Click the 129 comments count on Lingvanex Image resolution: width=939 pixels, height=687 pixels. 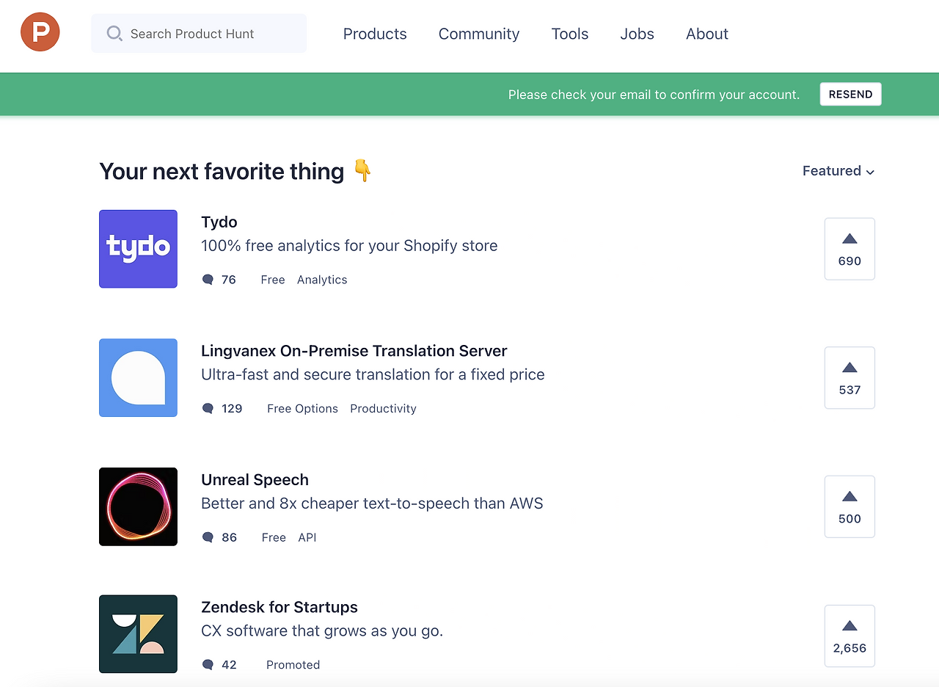pos(232,409)
